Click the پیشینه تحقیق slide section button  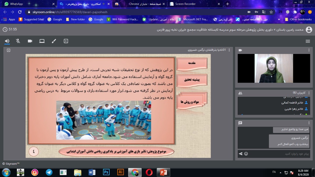tap(192, 80)
